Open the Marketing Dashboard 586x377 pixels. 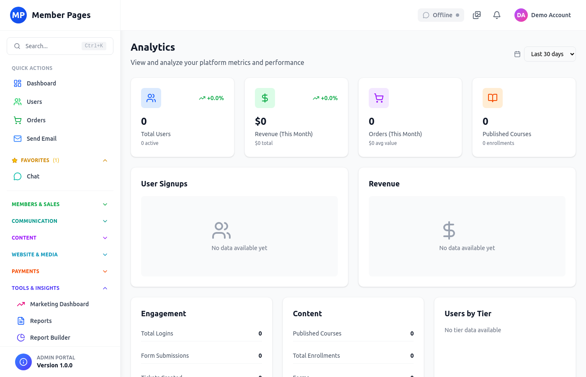tap(59, 304)
